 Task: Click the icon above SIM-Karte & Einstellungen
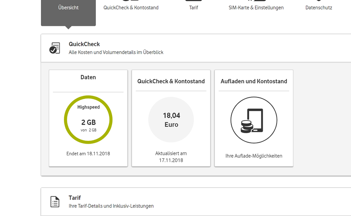pos(256,1)
